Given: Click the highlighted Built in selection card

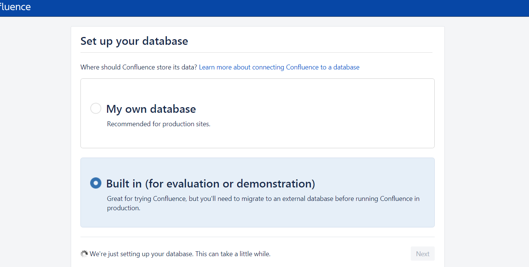Looking at the screenshot, I should [x=257, y=192].
